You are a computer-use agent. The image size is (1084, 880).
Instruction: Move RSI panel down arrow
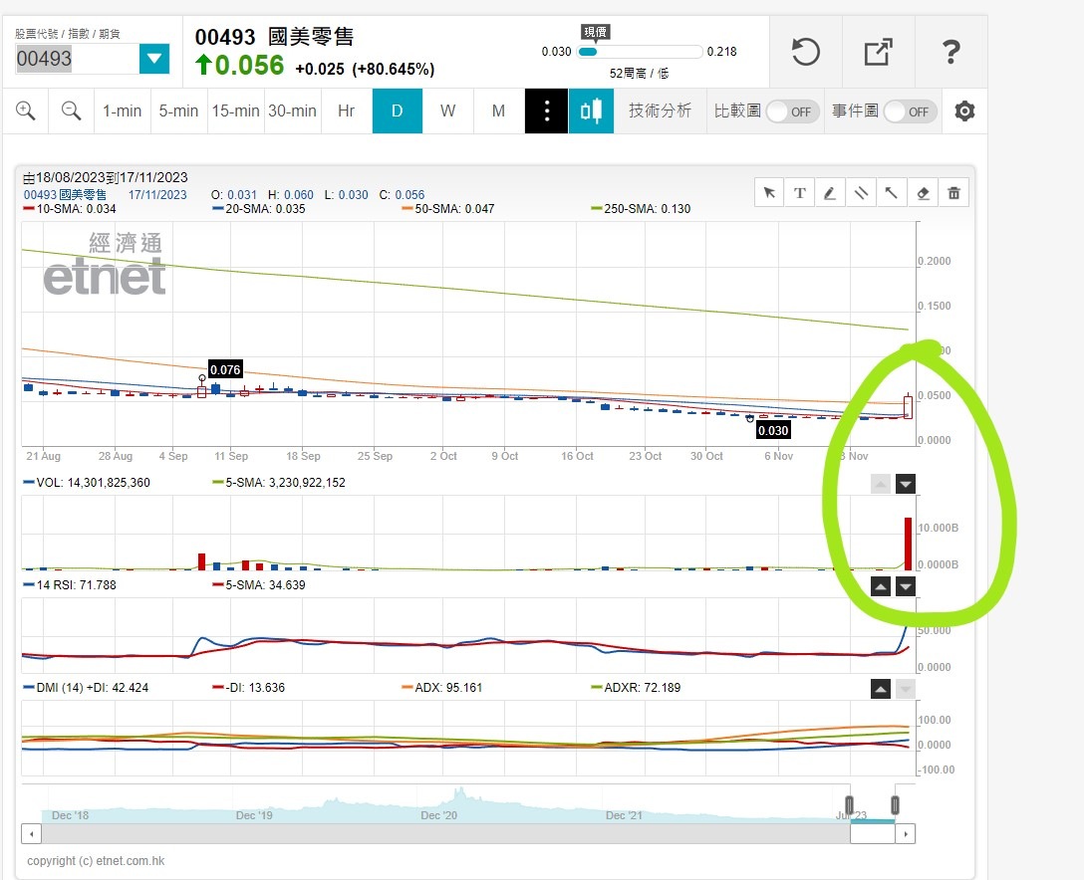(x=906, y=586)
